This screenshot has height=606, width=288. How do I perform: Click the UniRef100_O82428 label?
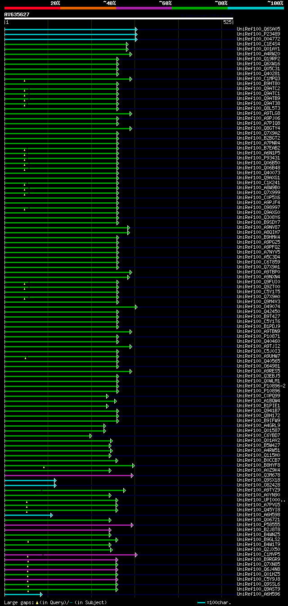click(259, 485)
